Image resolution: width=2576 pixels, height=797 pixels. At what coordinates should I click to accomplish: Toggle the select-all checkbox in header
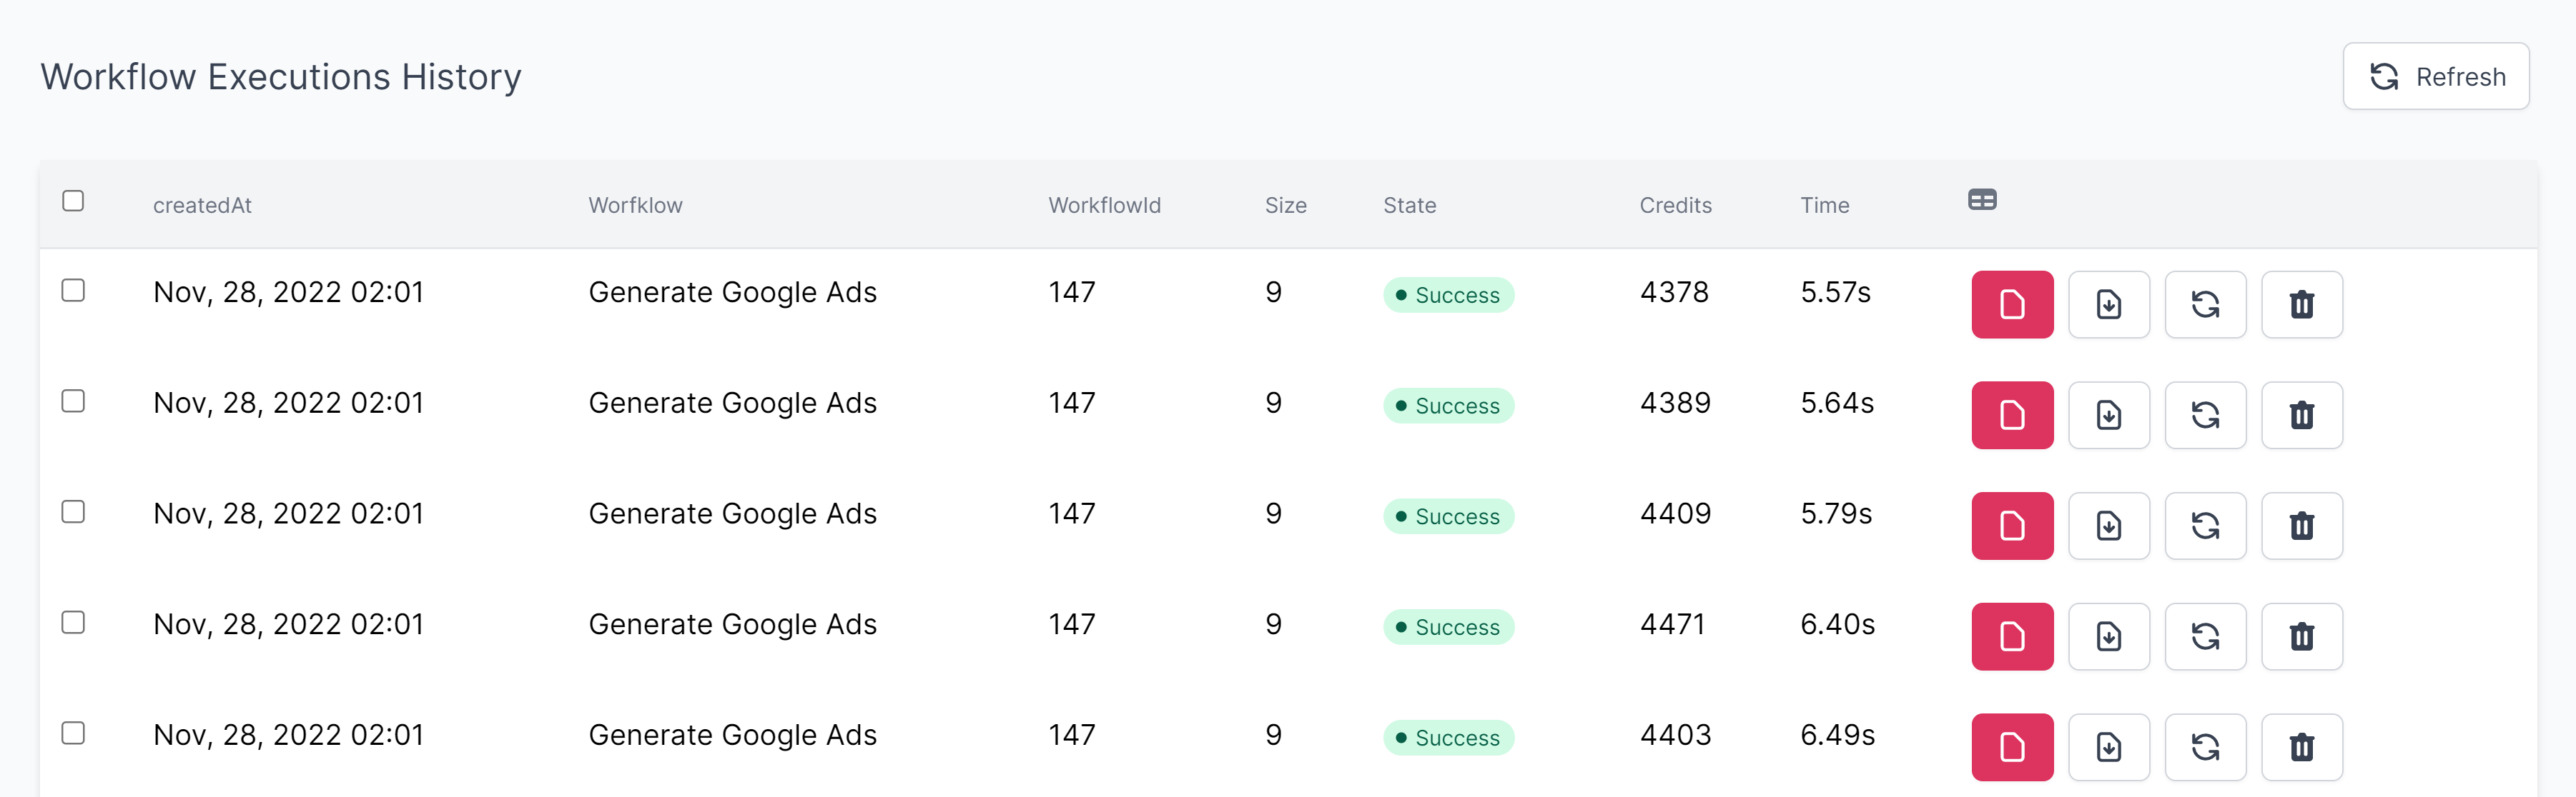[x=73, y=201]
